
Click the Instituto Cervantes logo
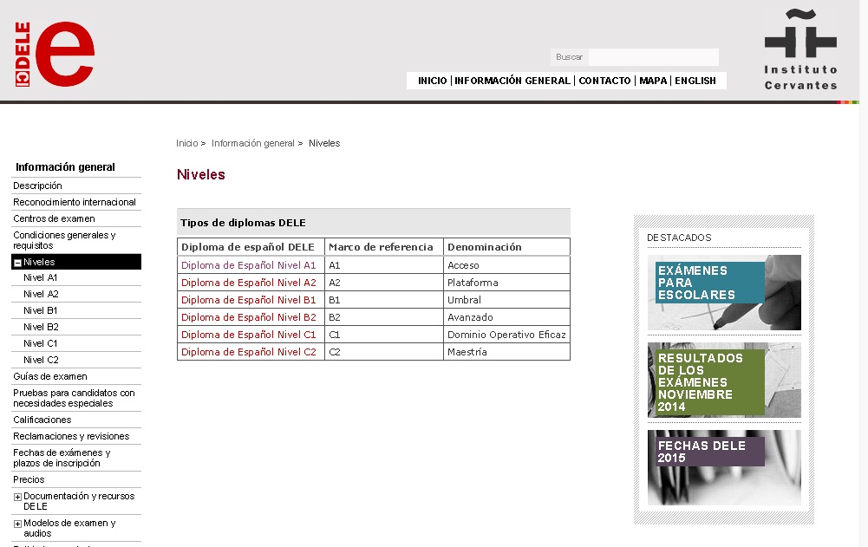pos(800,49)
